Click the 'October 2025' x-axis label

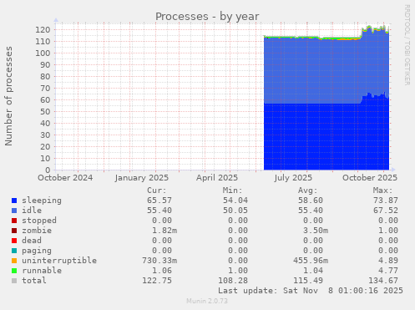[x=370, y=178]
